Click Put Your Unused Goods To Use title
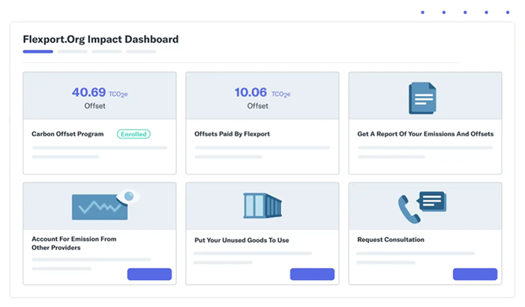 tap(241, 240)
